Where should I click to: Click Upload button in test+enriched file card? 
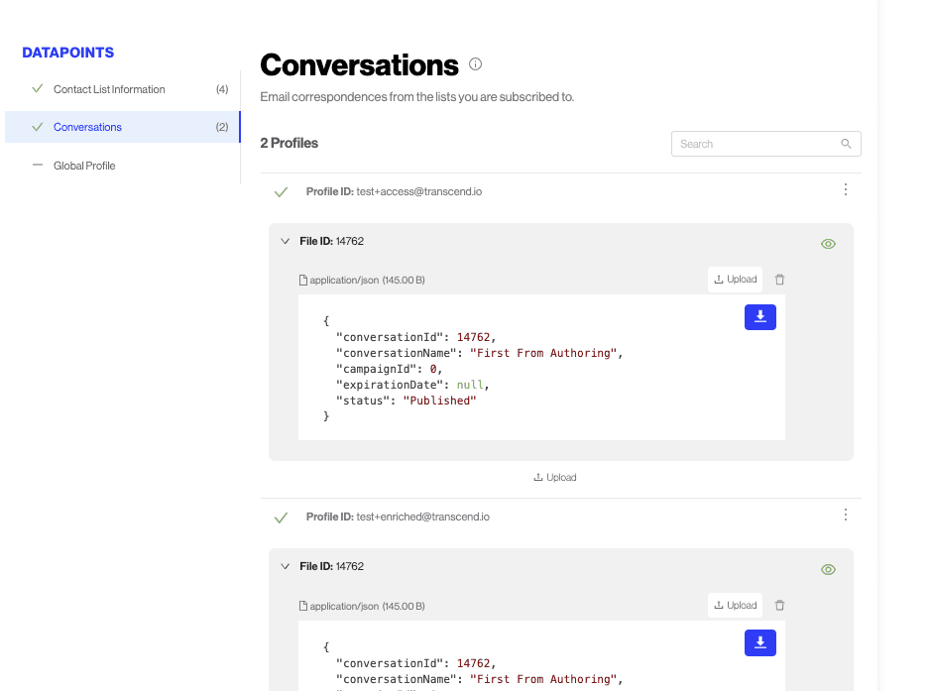tap(735, 606)
